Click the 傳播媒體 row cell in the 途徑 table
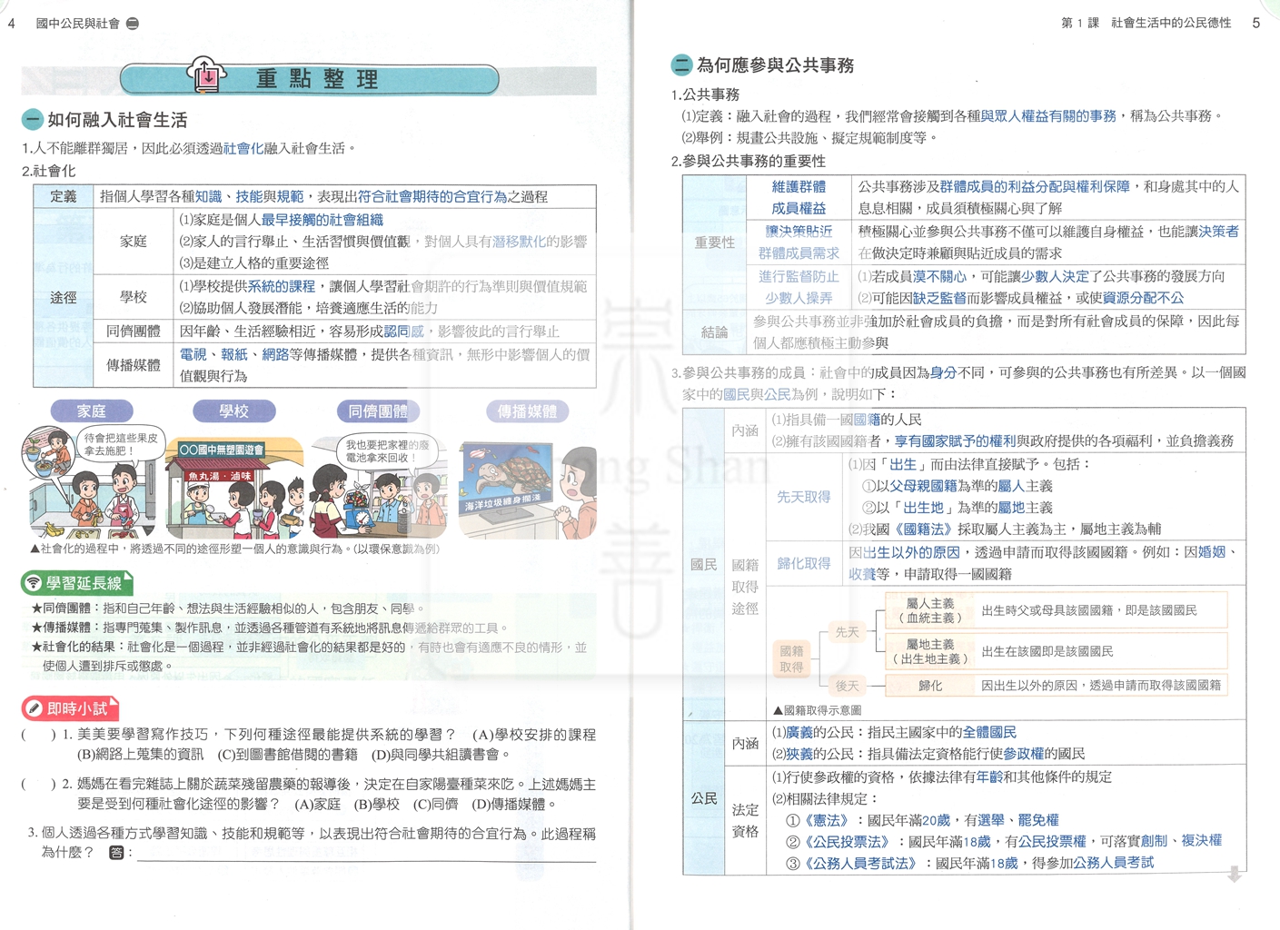This screenshot has height=930, width=1280. (x=134, y=365)
